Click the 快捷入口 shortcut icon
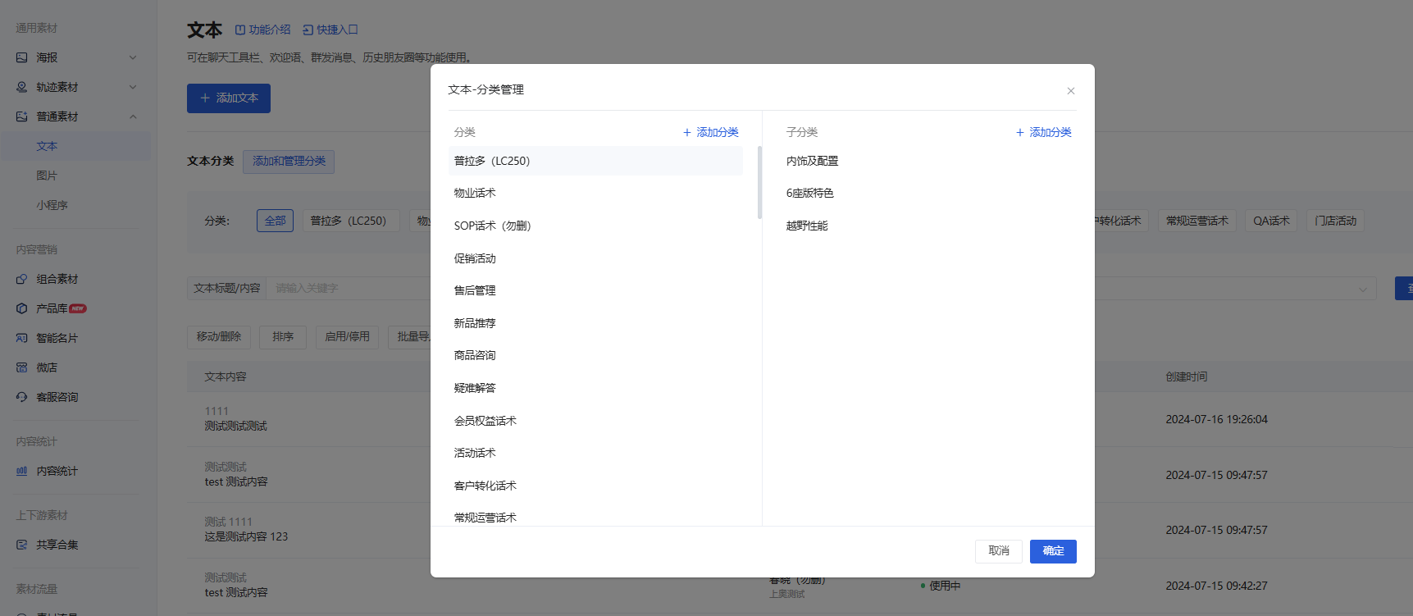Viewport: 1413px width, 616px height. [x=308, y=30]
